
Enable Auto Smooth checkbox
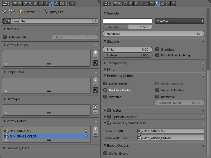pos(5,37)
